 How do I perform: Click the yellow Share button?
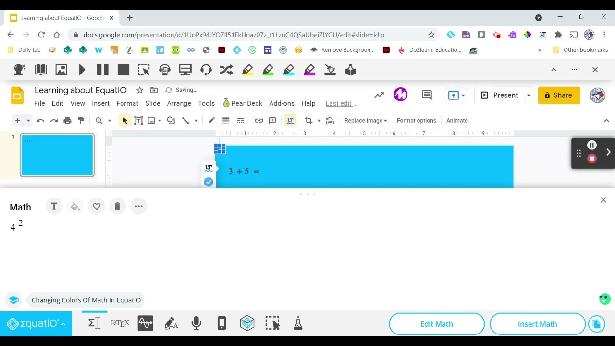coord(559,95)
